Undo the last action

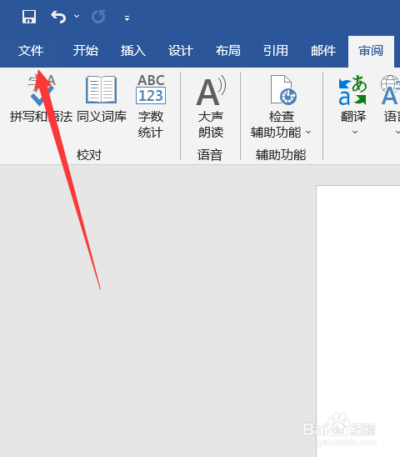click(x=58, y=17)
